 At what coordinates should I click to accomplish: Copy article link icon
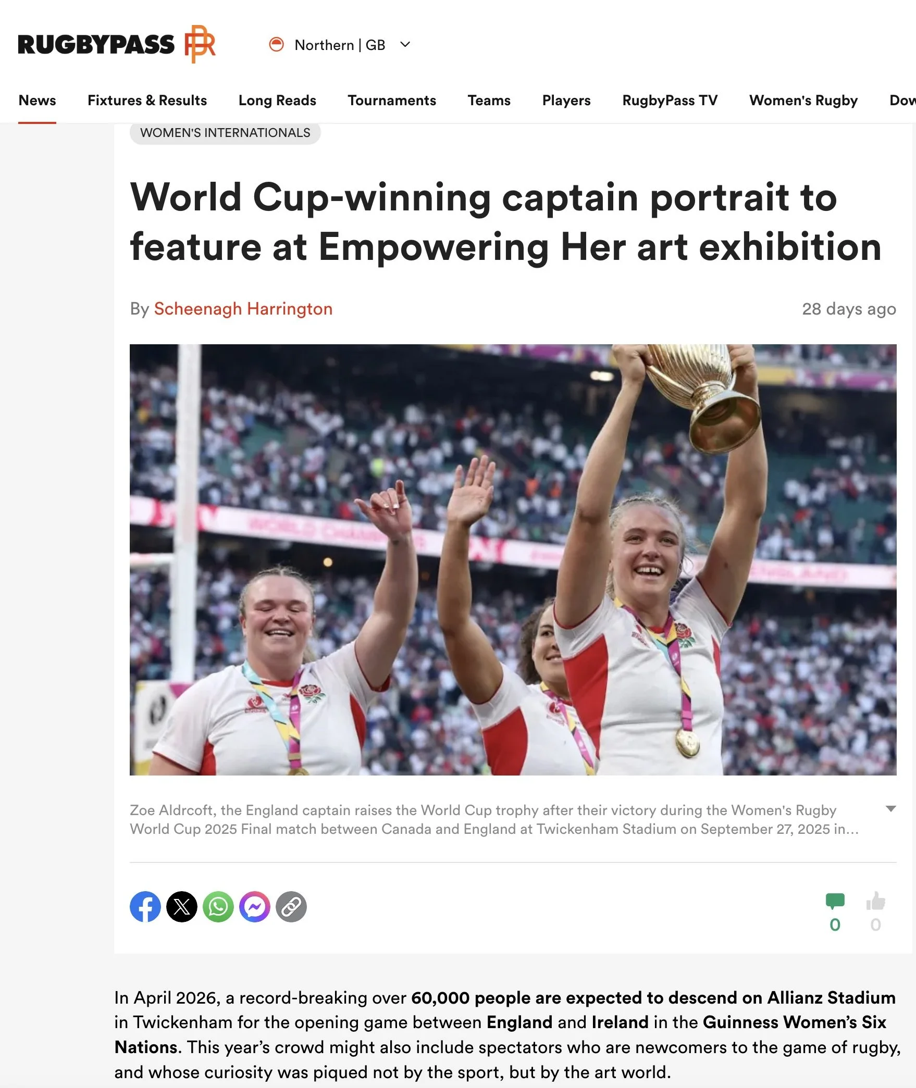291,907
